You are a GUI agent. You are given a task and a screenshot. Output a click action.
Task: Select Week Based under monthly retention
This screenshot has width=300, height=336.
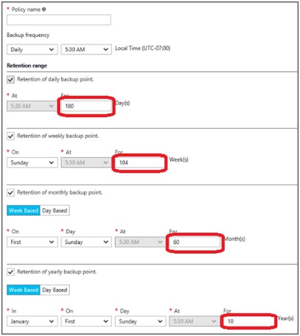[23, 211]
